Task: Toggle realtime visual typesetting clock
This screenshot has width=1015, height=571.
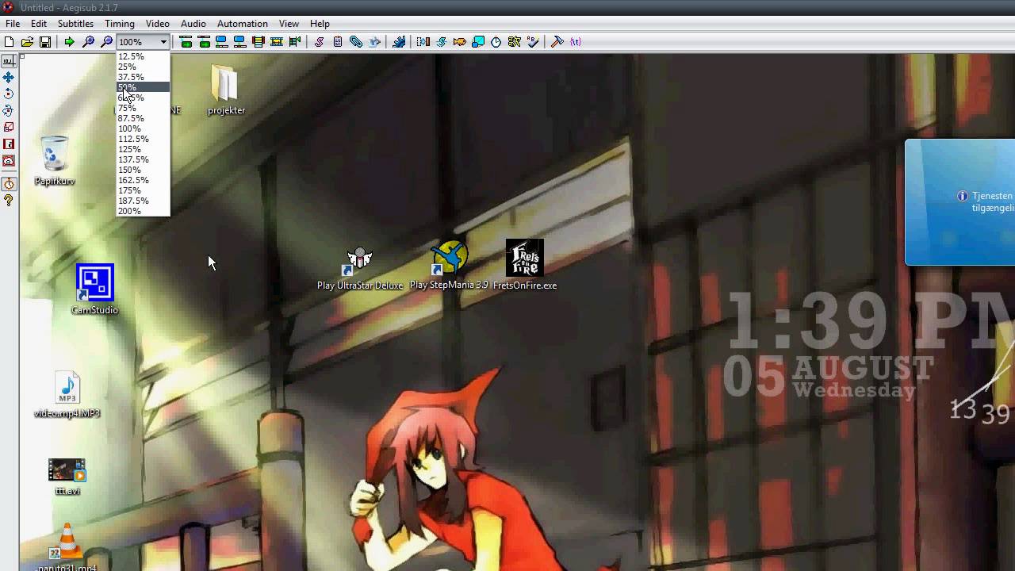Action: click(9, 184)
